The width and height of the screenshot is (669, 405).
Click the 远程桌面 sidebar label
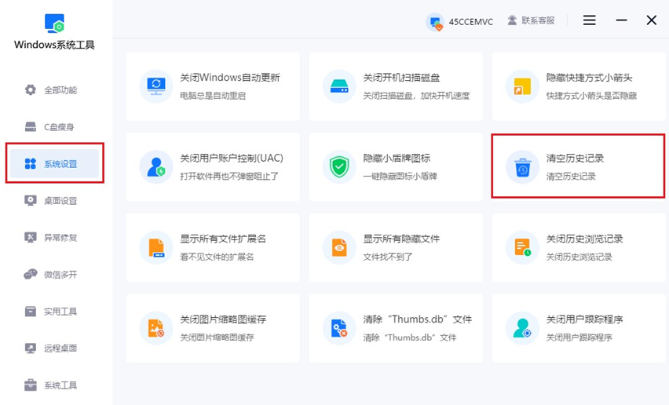[60, 348]
